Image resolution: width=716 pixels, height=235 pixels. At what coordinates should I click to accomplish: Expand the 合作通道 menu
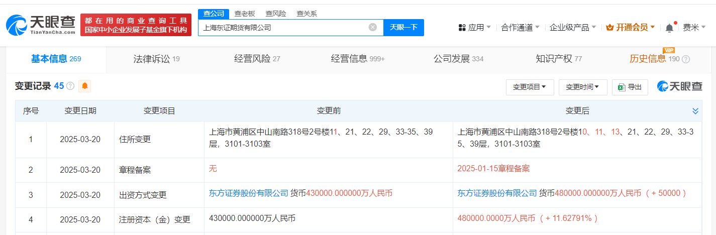tap(520, 28)
